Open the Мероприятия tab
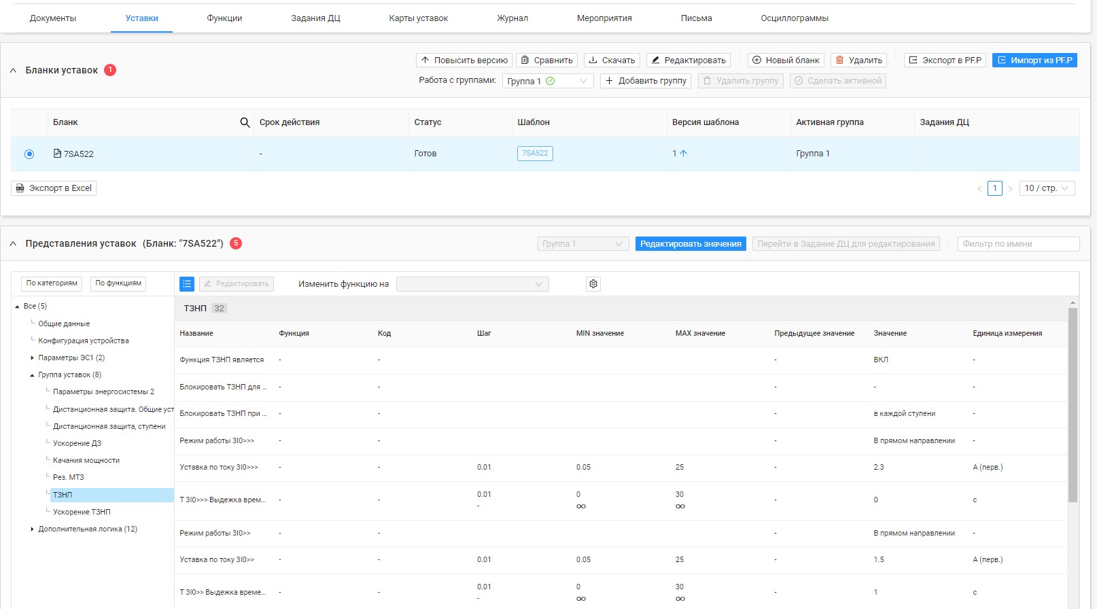 click(x=604, y=18)
